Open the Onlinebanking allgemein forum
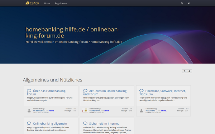Screen dimensions: 215x134 point(50,124)
